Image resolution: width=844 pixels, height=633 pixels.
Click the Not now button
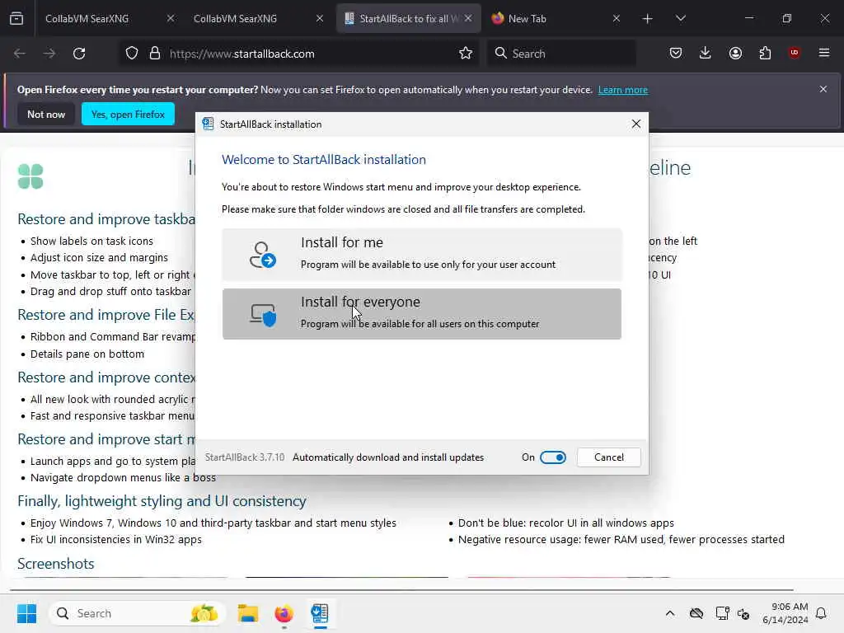coord(46,114)
